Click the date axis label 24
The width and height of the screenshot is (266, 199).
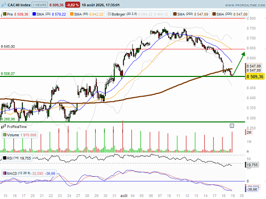tap(69, 196)
